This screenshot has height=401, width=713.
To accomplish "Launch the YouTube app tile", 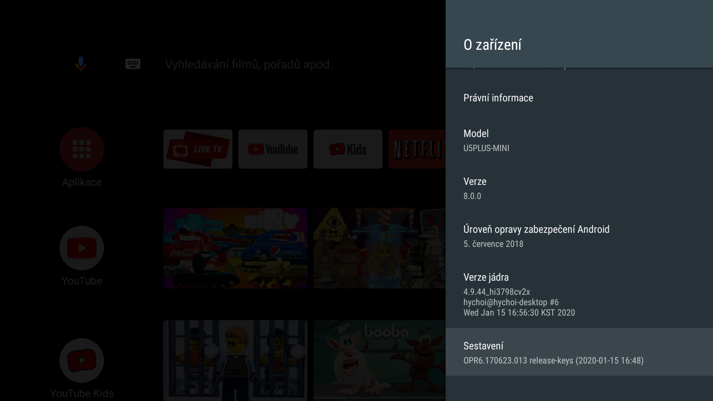I will coord(273,149).
